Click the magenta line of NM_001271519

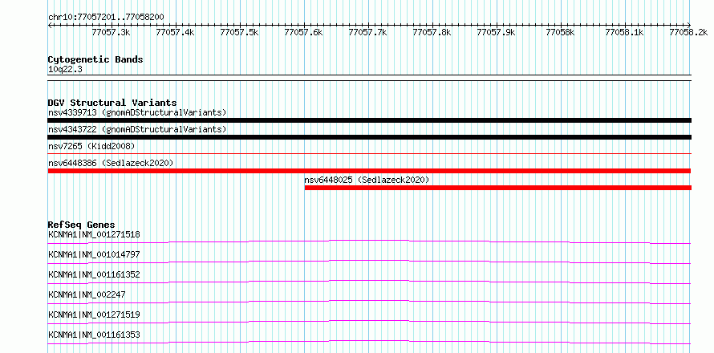click(370, 322)
